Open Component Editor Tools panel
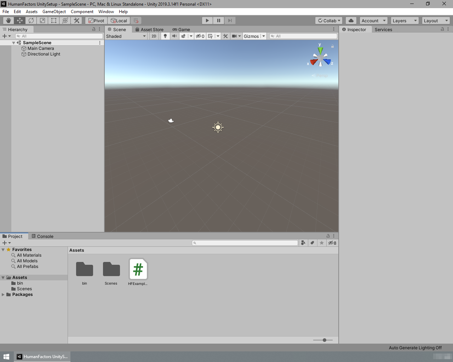453x362 pixels. (x=225, y=36)
